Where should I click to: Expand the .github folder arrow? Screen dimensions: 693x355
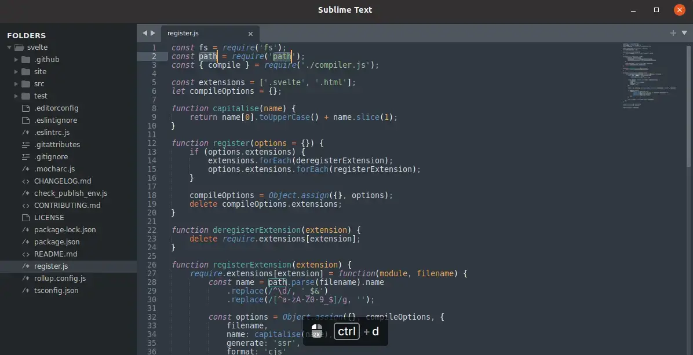click(16, 60)
